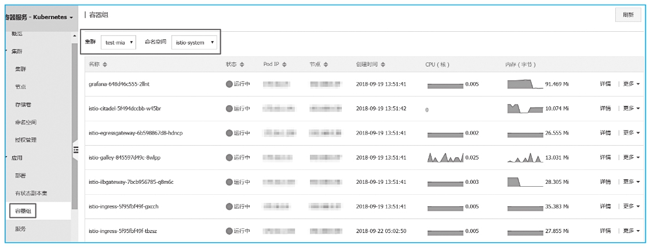Open pod istio-ingress-5f95fbf49f-gxcch by name
This screenshot has height=248, width=650.
(123, 206)
